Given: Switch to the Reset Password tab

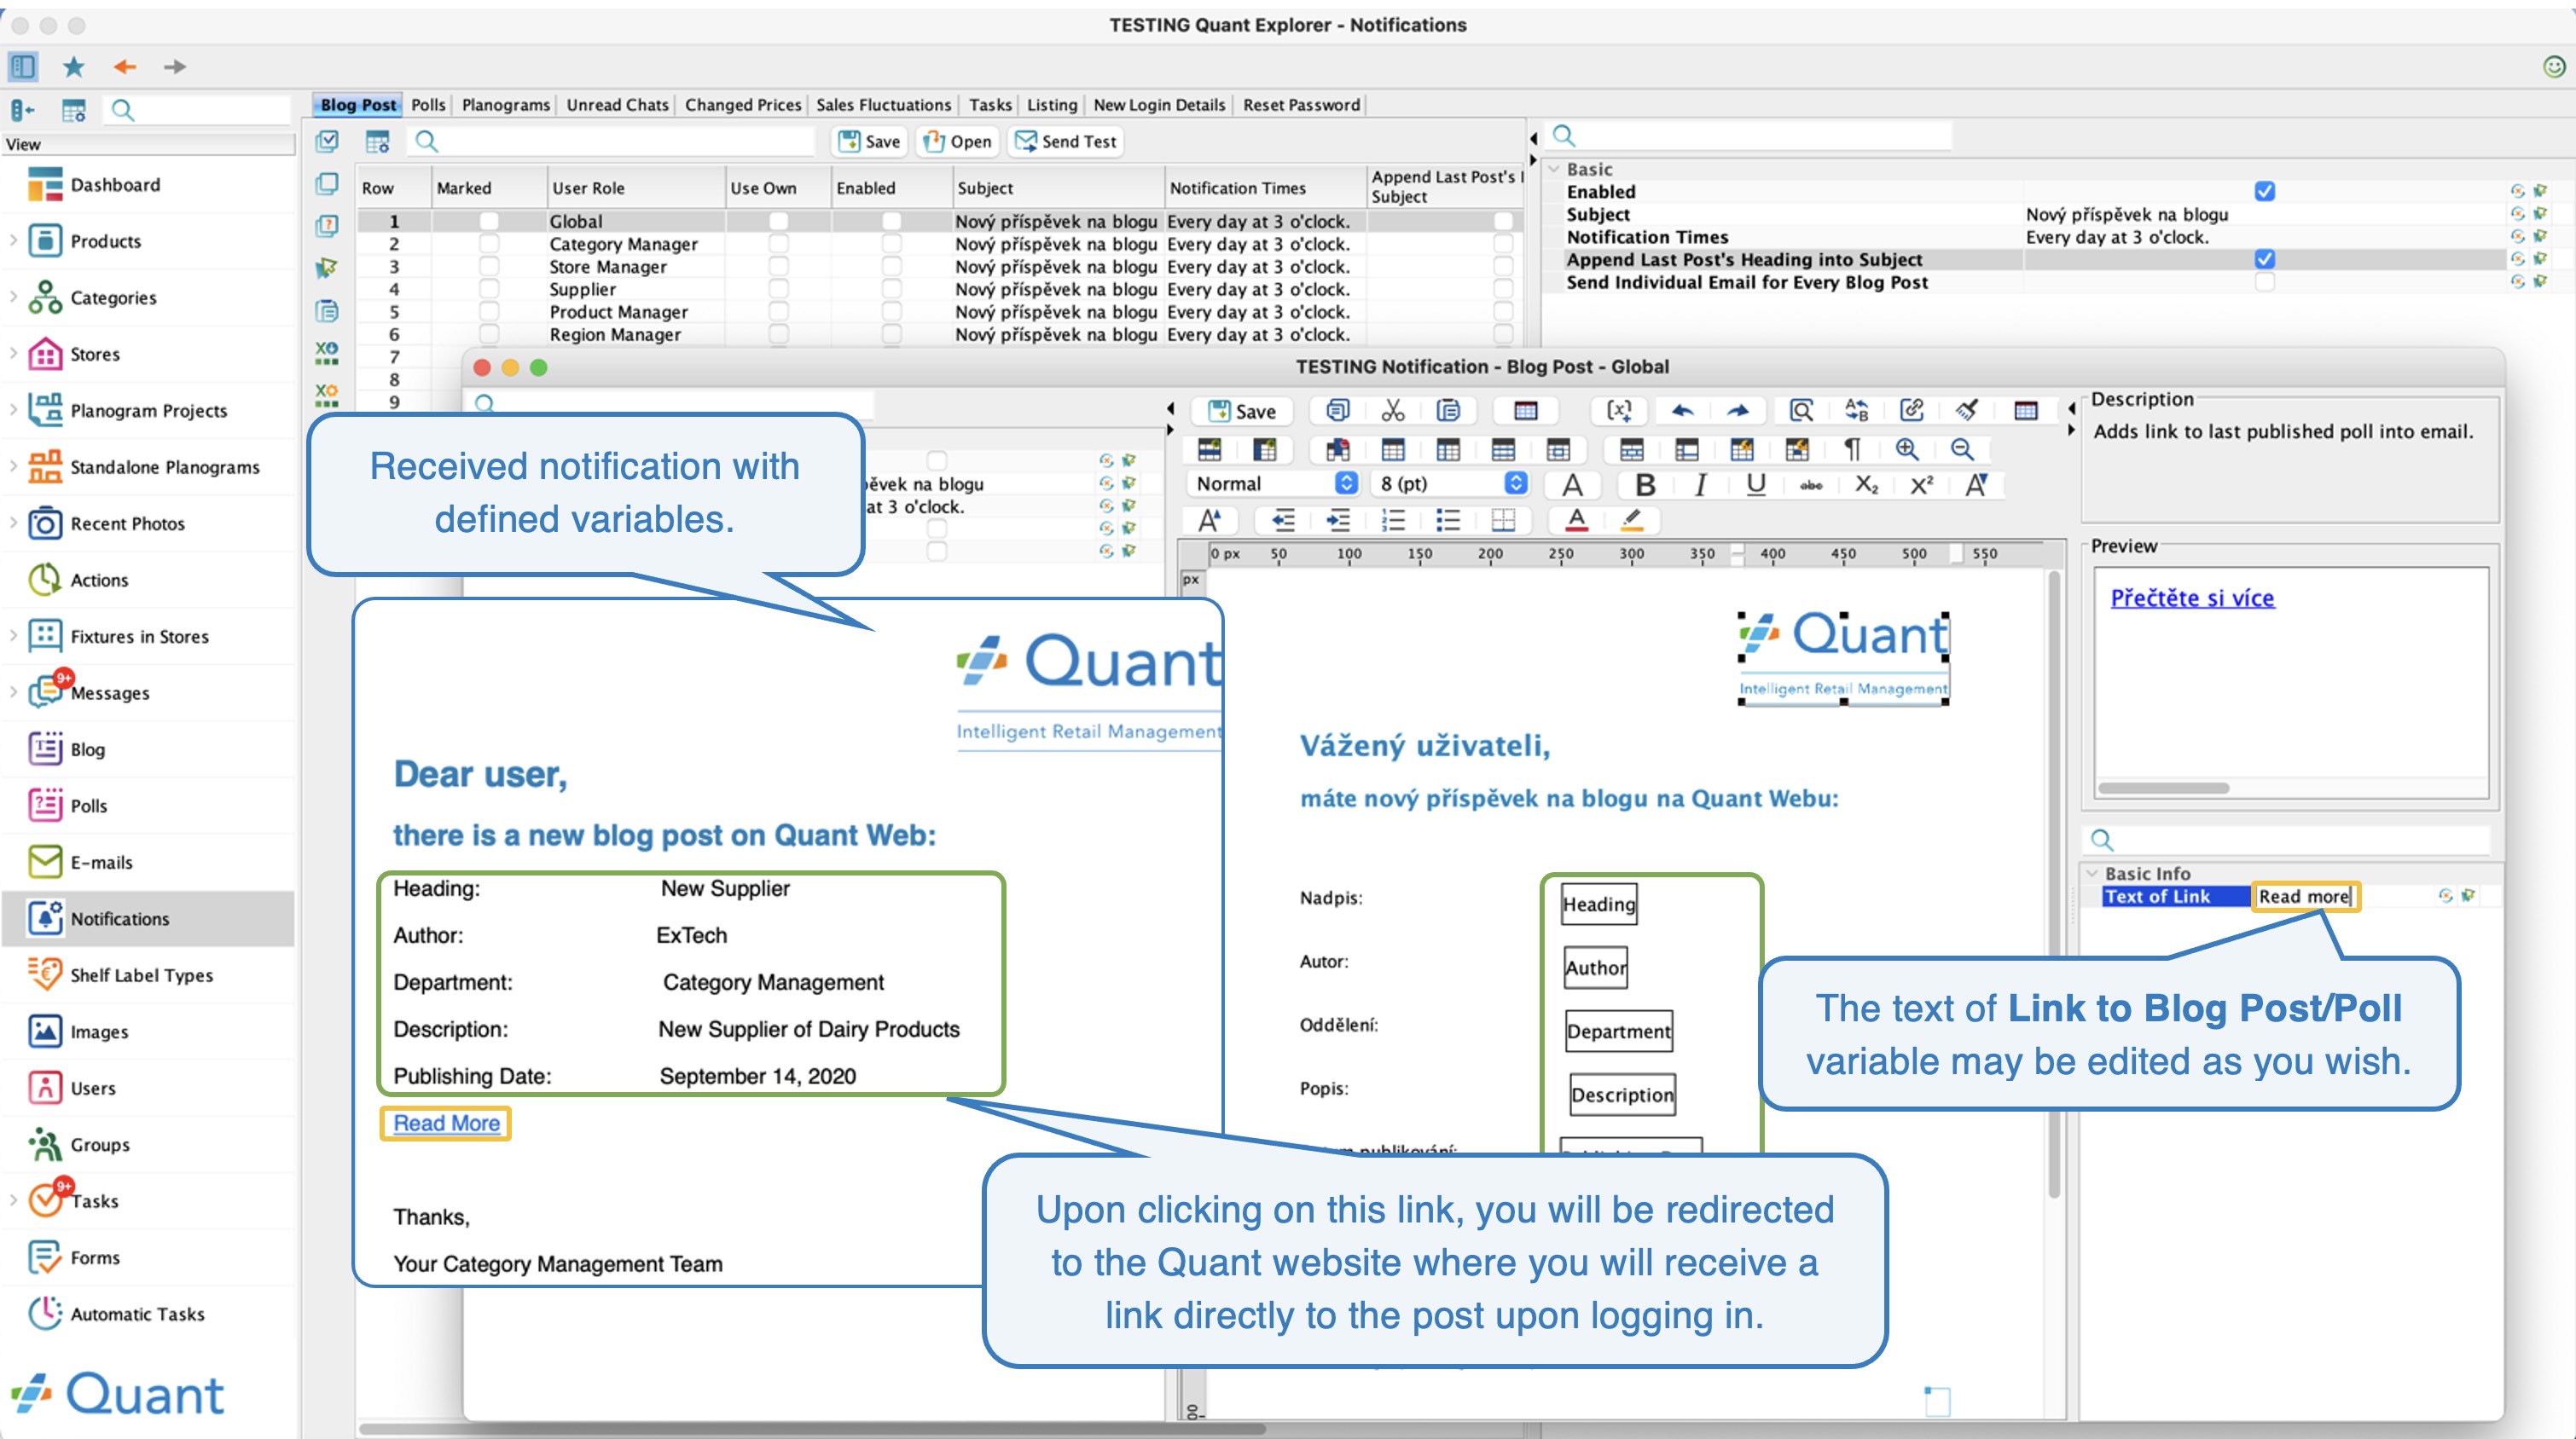Looking at the screenshot, I should tap(1301, 105).
